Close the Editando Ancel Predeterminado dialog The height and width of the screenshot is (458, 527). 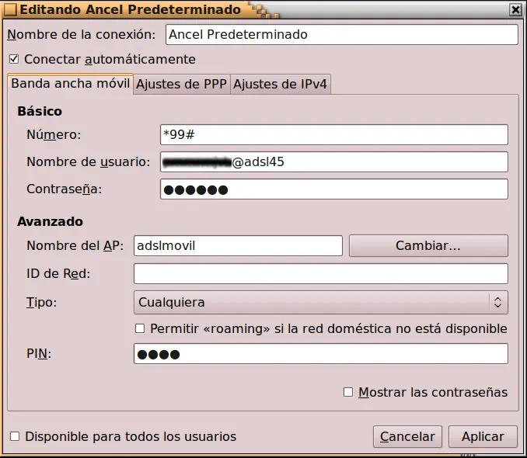coord(515,10)
